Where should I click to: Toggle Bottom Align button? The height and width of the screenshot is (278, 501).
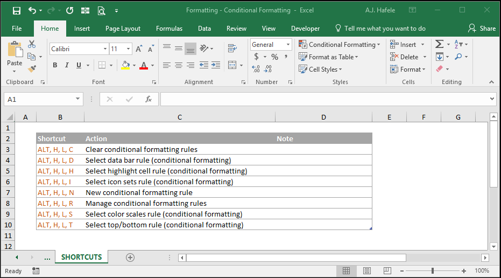[190, 48]
